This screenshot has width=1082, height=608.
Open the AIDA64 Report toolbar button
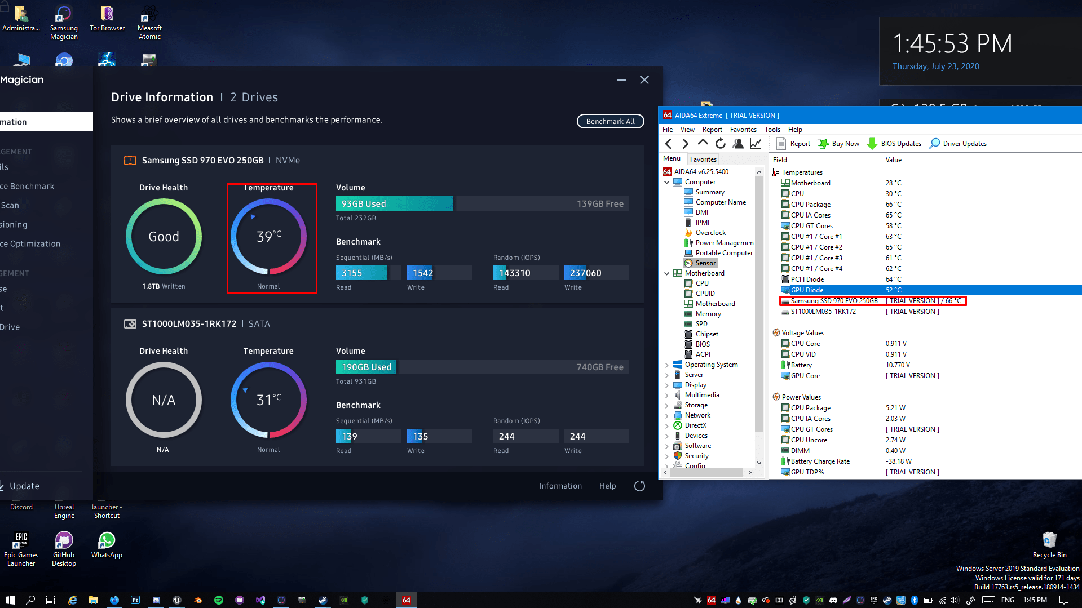[x=793, y=144]
